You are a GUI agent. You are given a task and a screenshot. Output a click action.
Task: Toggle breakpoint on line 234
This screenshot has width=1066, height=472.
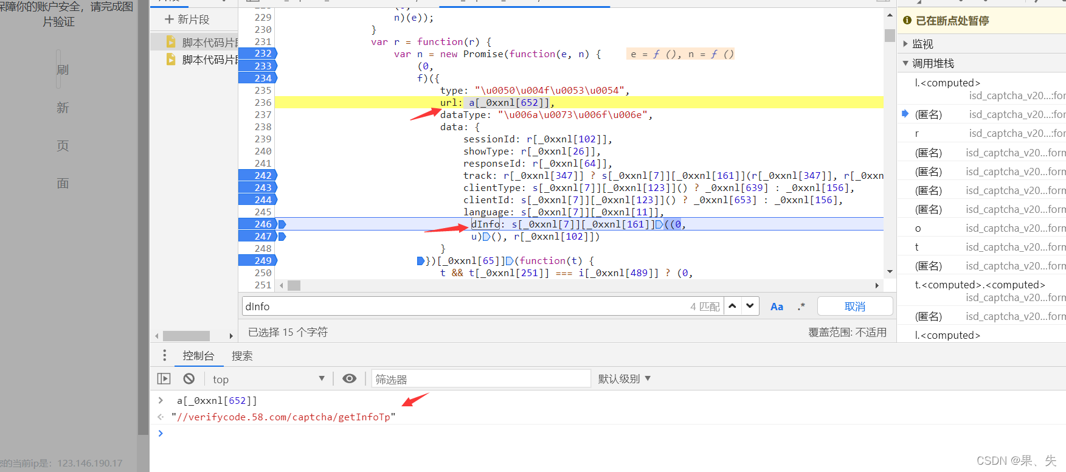[x=258, y=78]
